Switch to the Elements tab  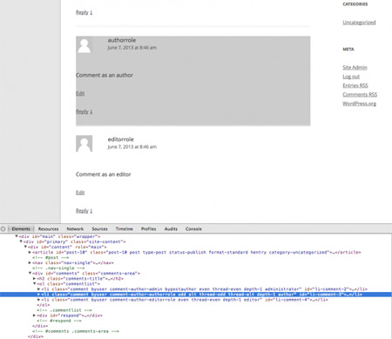coord(21,229)
